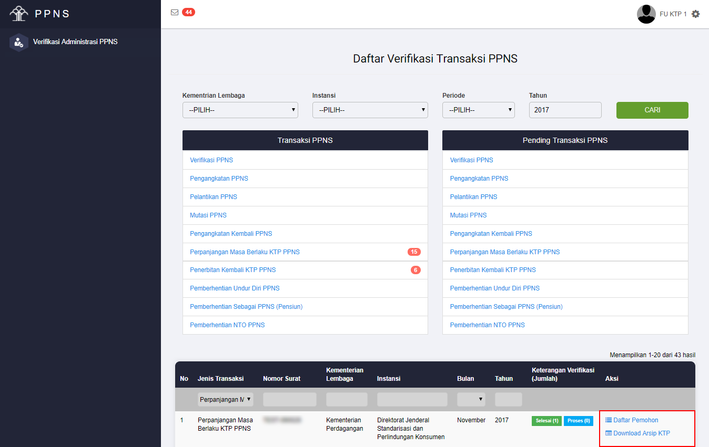
Task: Click the green Selesai (1) status label
Action: click(x=546, y=421)
